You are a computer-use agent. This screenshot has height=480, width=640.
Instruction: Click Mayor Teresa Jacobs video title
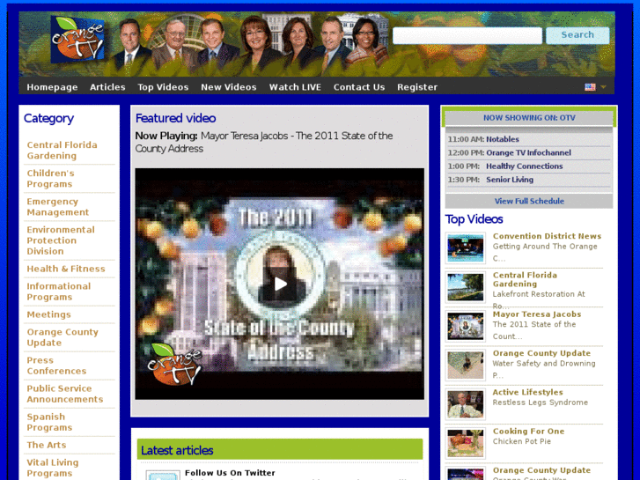click(537, 314)
